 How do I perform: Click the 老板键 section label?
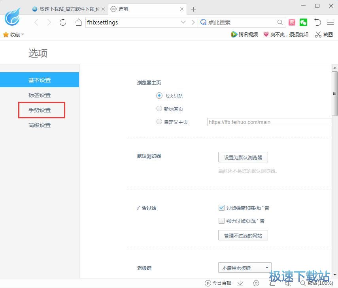pos(144,268)
